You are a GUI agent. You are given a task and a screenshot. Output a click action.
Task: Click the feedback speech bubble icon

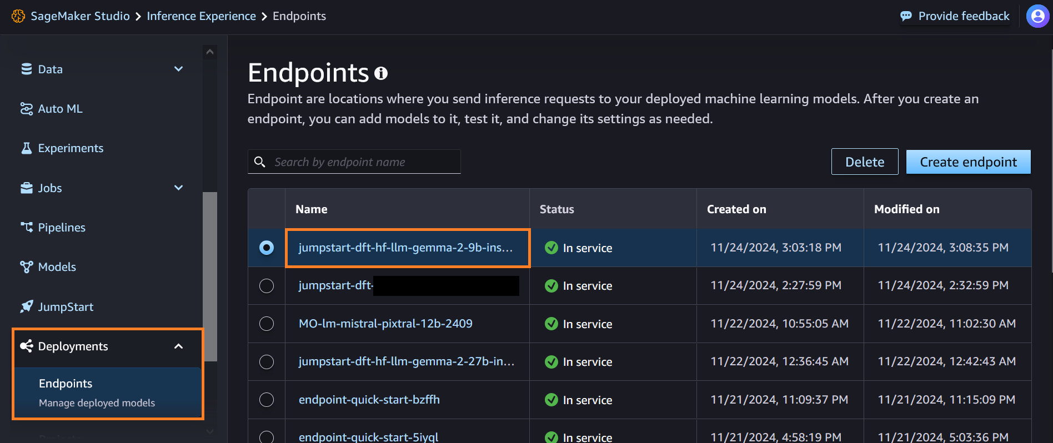click(906, 16)
